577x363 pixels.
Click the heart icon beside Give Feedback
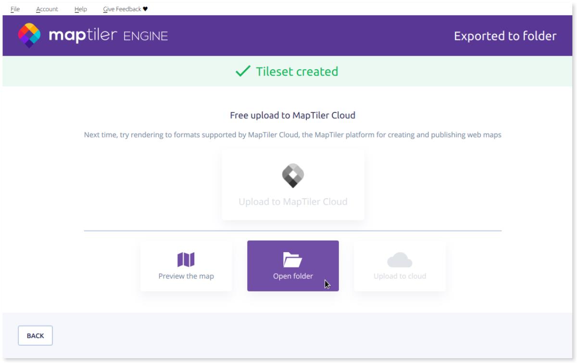click(x=145, y=8)
